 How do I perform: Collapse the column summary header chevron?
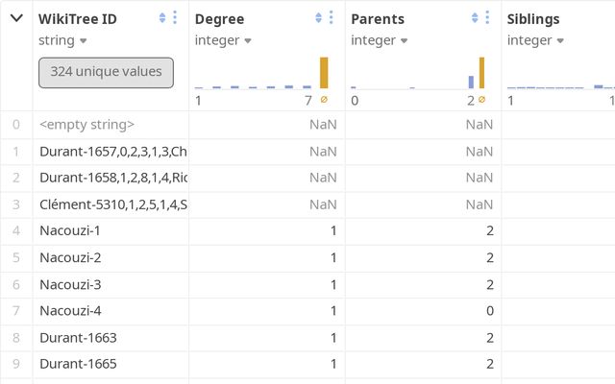[x=16, y=18]
